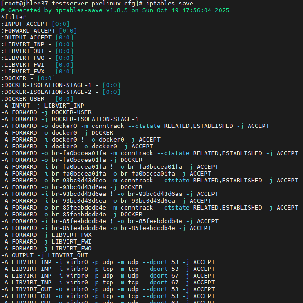Screen dimensions: 303x303
Task: Click the '-A FORWARD -j LIBVIRT_FWX' rule
Action: 46,235
